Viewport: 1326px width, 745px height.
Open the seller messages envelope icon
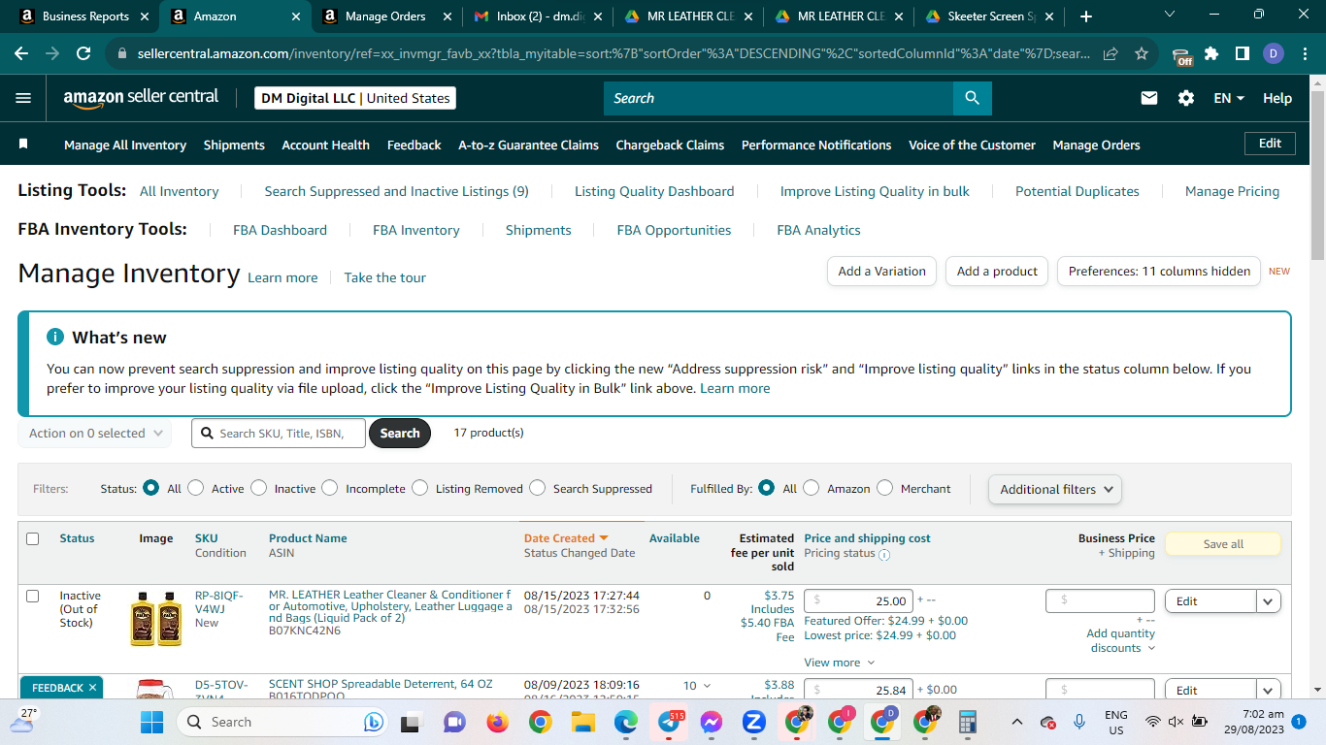[x=1149, y=98]
